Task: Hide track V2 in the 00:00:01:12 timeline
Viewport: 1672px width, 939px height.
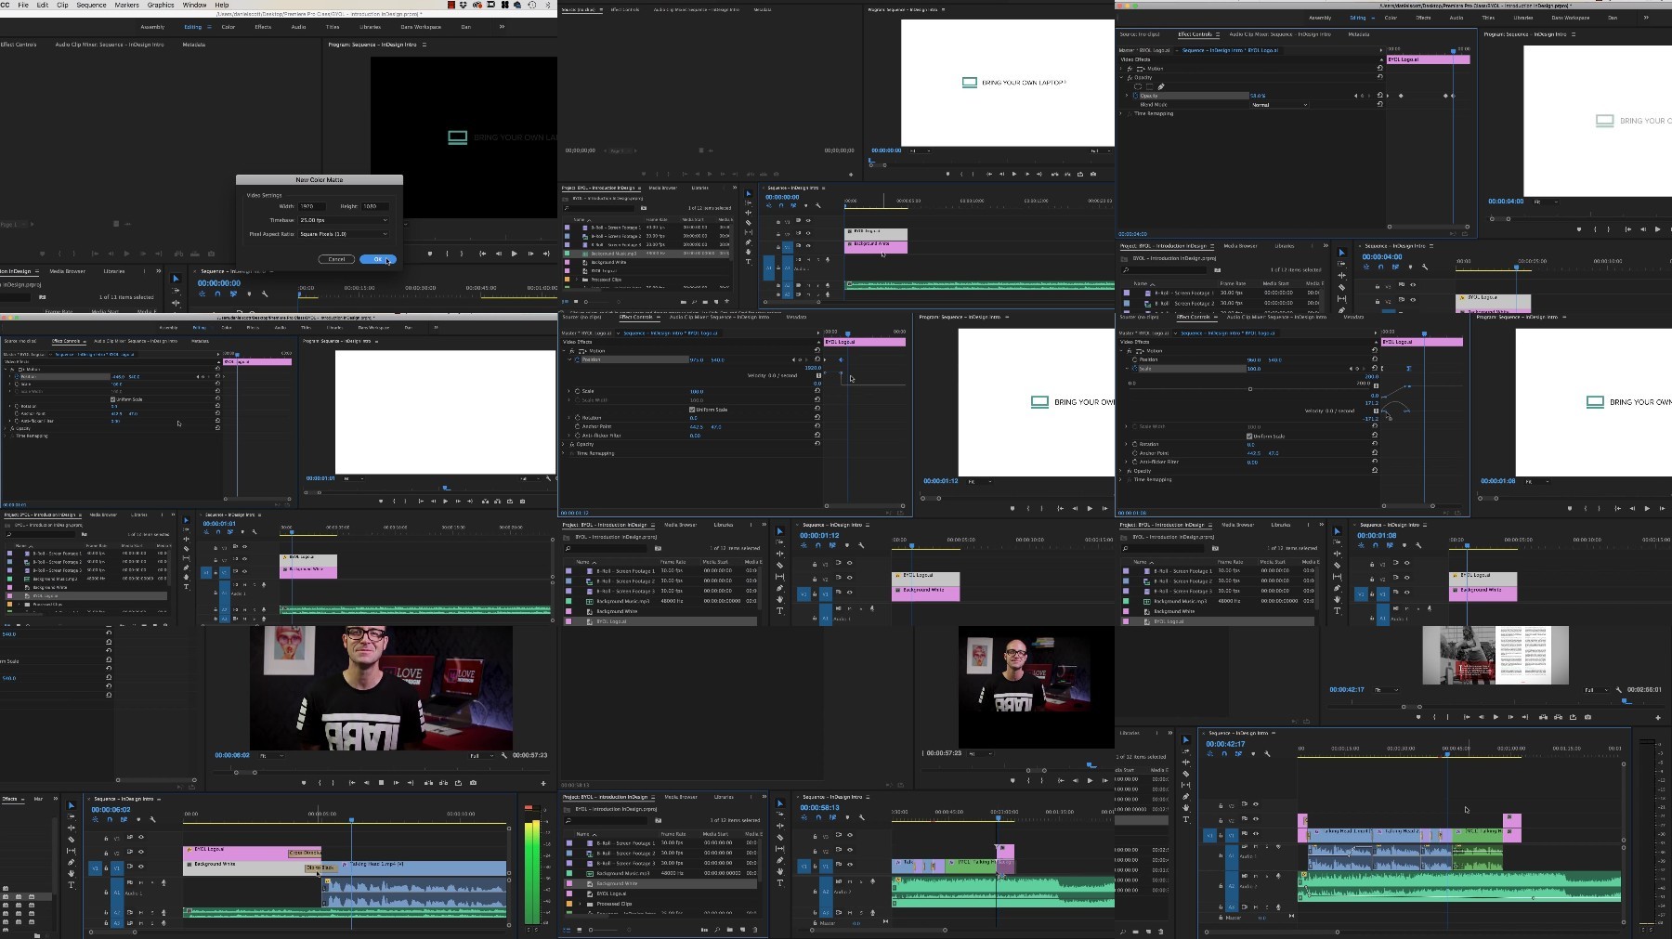Action: tap(849, 578)
